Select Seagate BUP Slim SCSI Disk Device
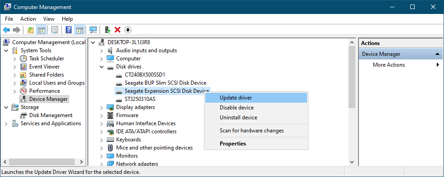The image size is (444, 177). pos(165,83)
